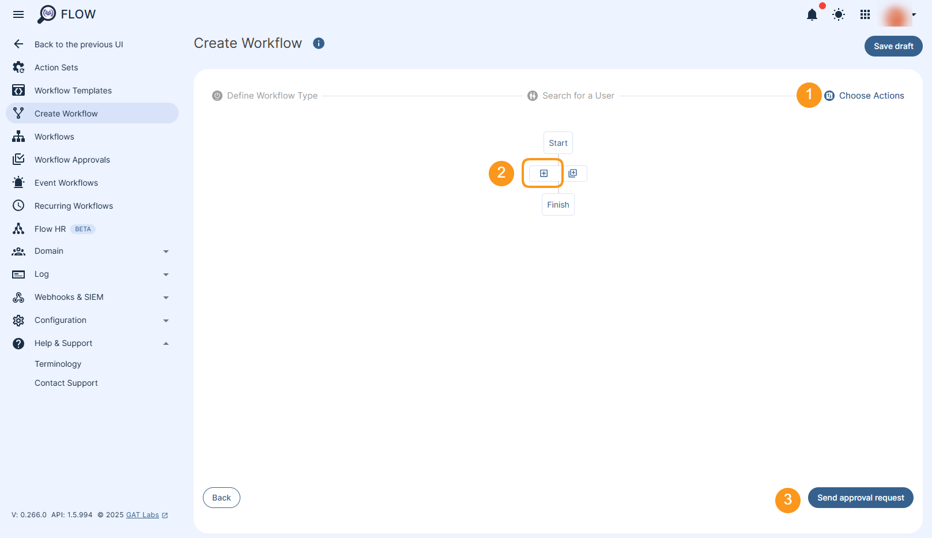Click the Save draft button
Screen dimensions: 932x538
click(x=893, y=46)
